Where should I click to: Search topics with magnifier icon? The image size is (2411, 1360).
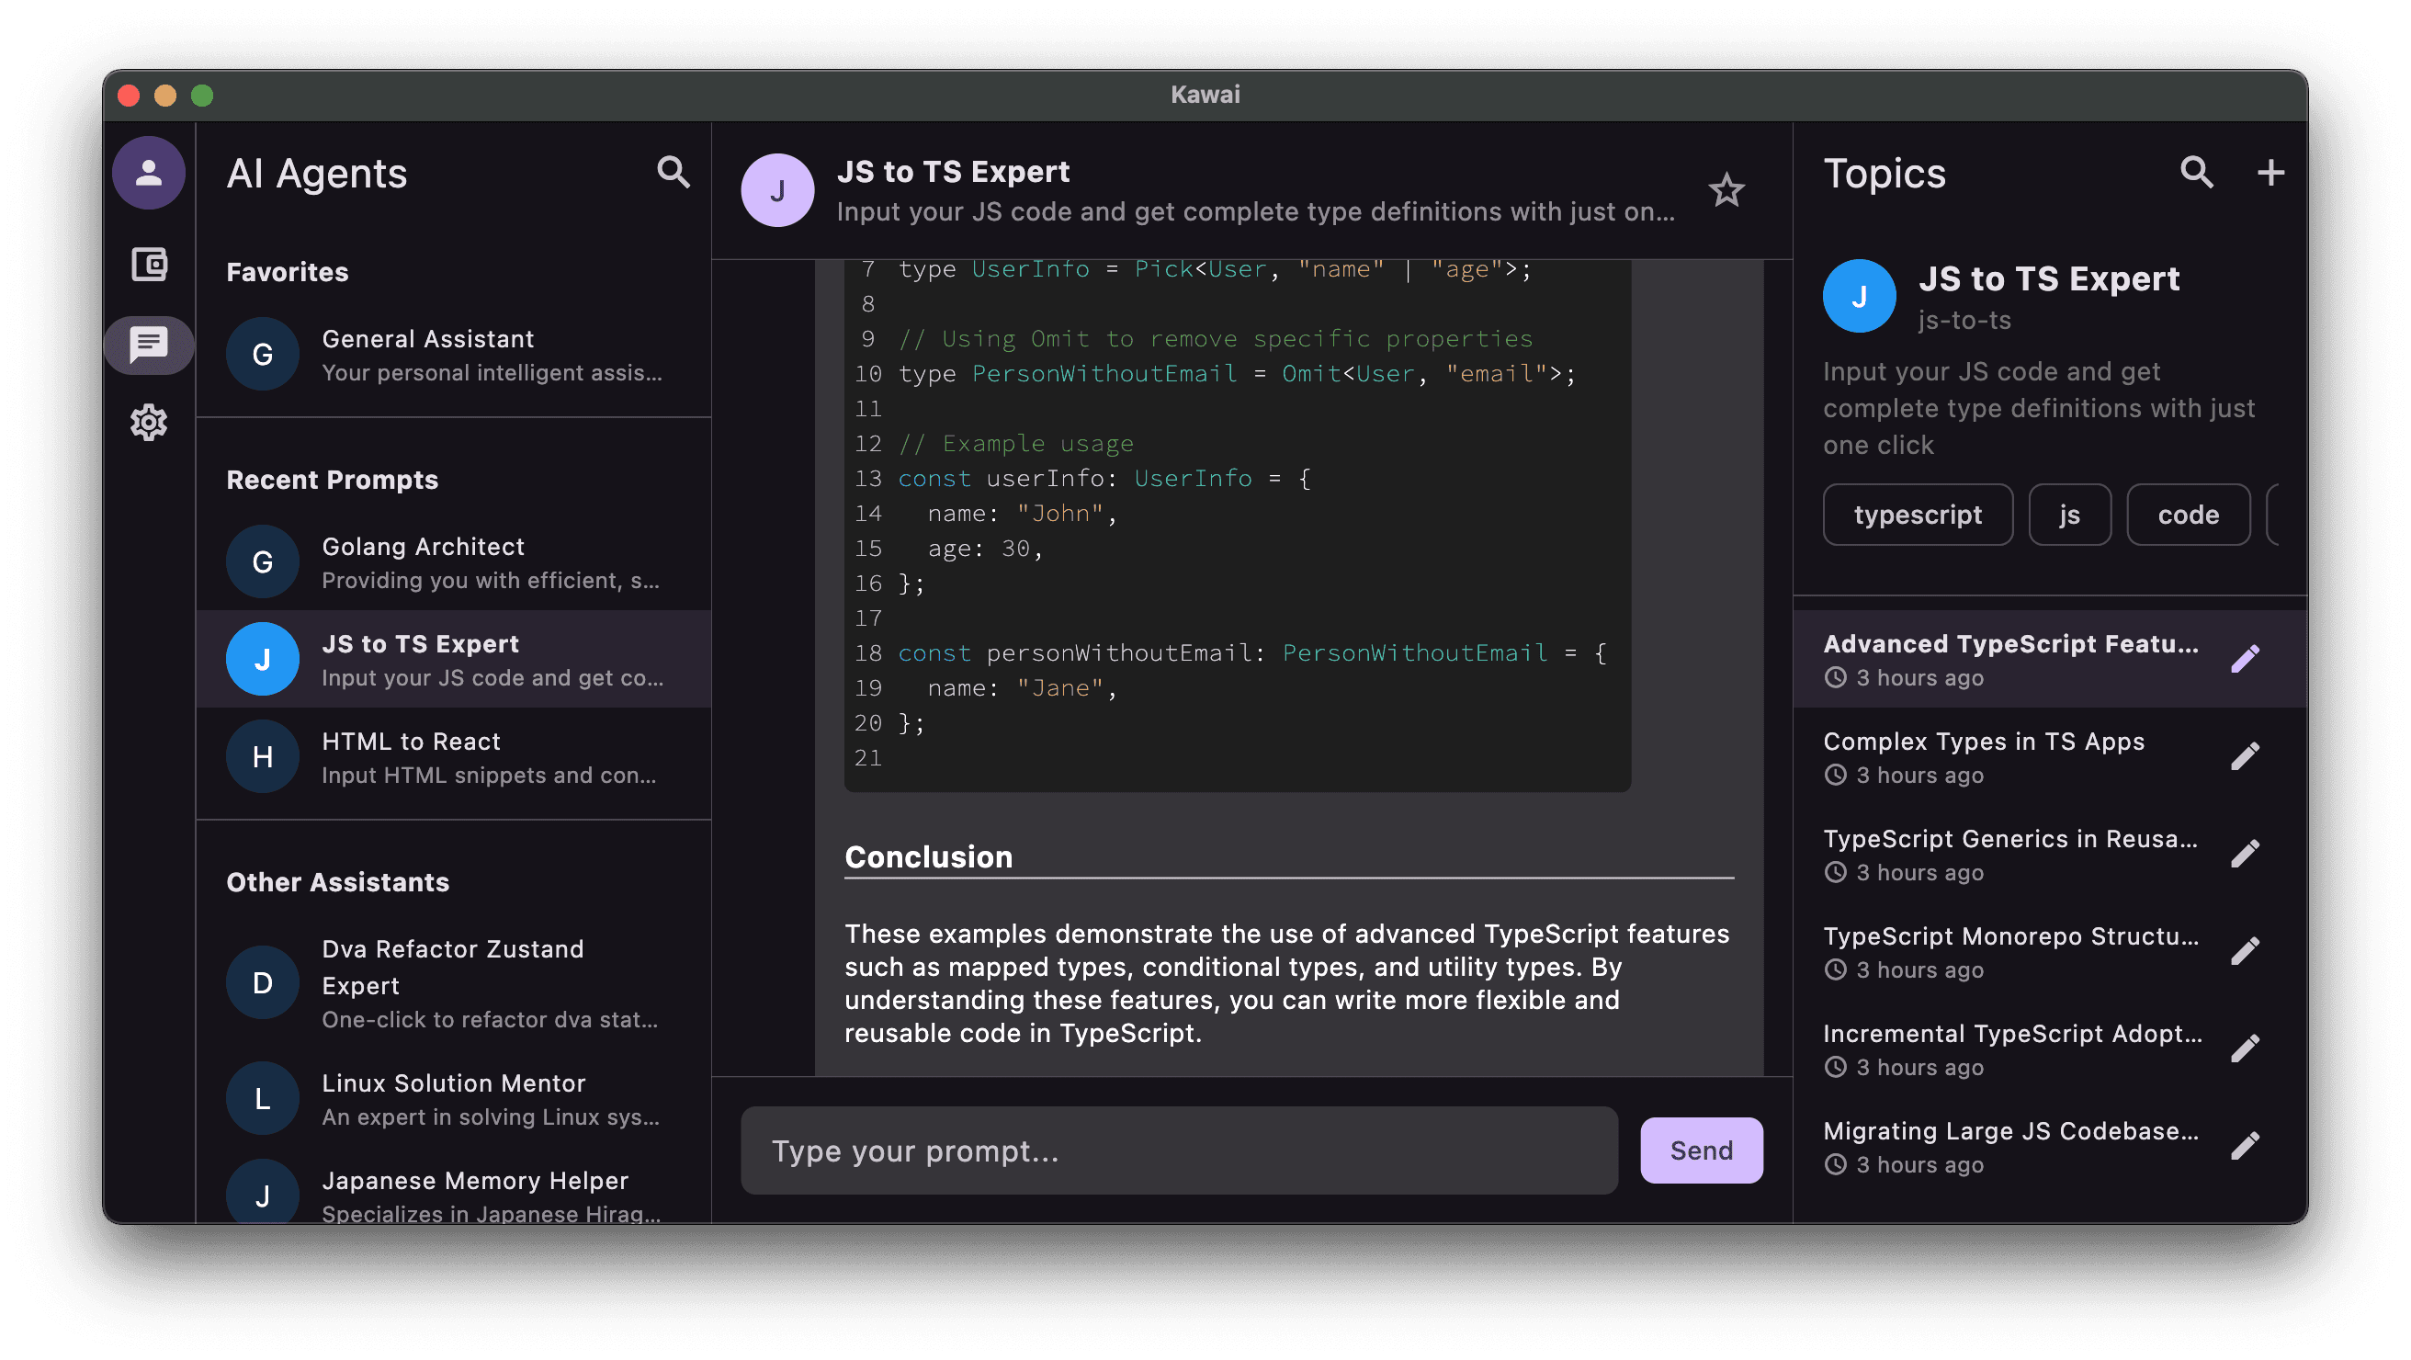(2197, 172)
